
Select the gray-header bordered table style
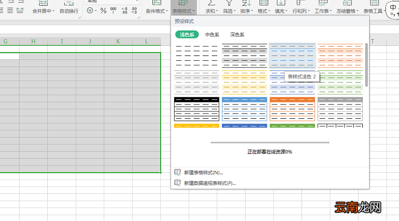point(340,109)
